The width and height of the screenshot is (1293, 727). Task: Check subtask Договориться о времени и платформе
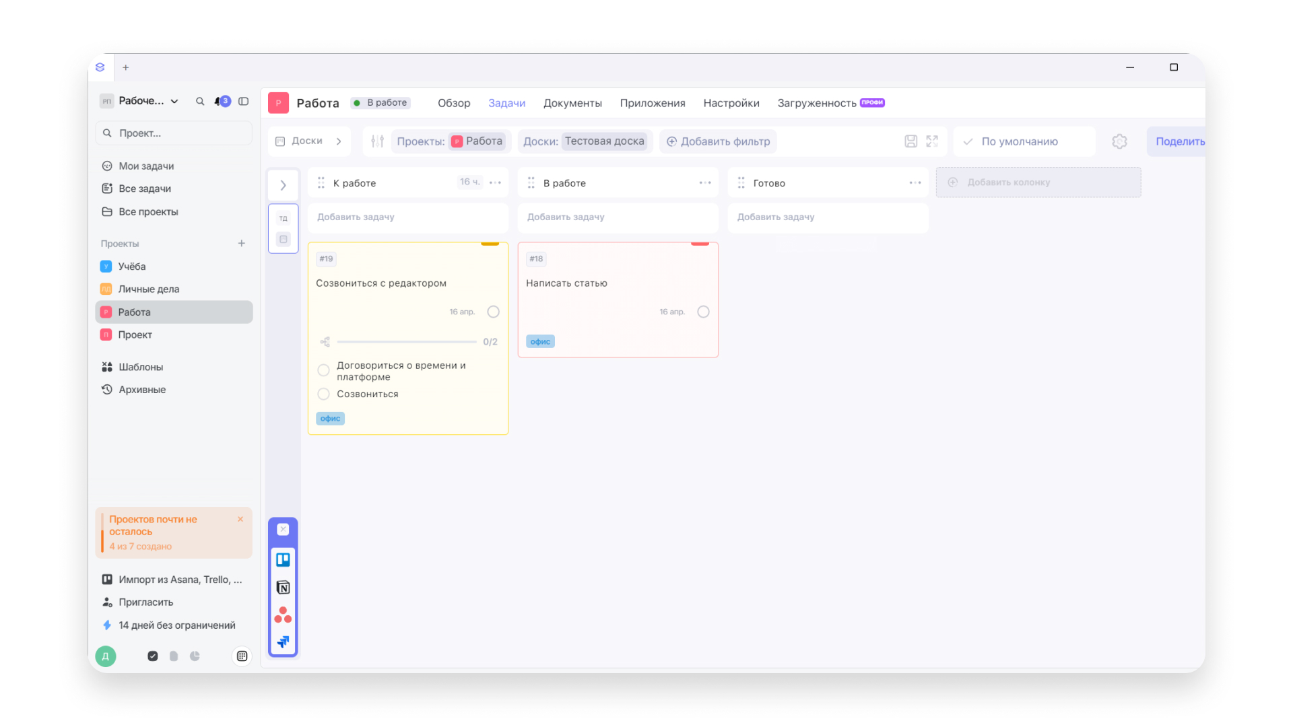click(323, 370)
